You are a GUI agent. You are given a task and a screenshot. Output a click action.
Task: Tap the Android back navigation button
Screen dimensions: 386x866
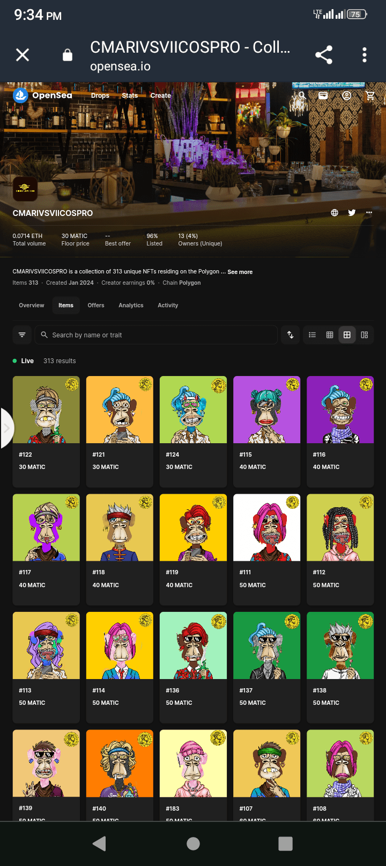click(100, 844)
